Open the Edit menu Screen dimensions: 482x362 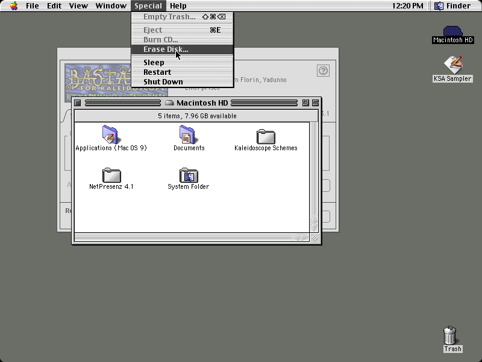click(54, 5)
